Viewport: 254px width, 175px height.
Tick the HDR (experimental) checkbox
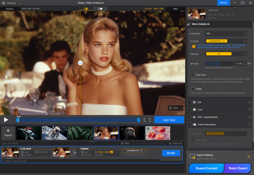[189, 117]
